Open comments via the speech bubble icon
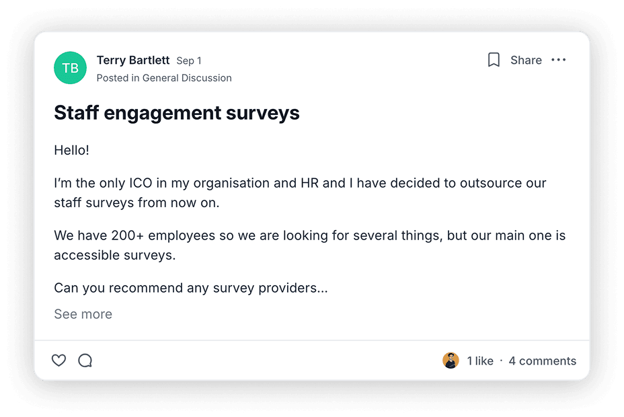 coord(85,361)
